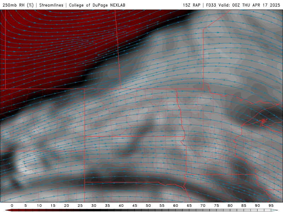Click the "45" colorbar scale label
The height and width of the screenshot is (212, 283).
coord(135,206)
